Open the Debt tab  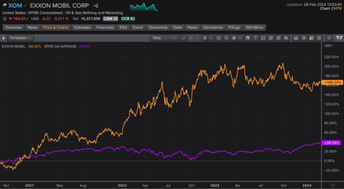[x=178, y=28]
